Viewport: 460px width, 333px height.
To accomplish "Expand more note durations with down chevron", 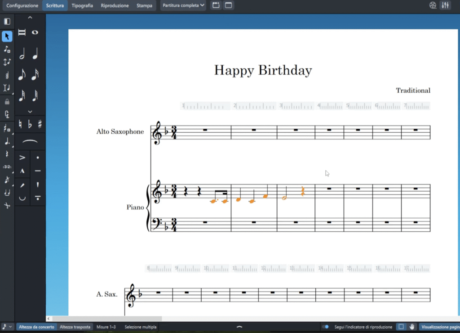I will pos(30,111).
